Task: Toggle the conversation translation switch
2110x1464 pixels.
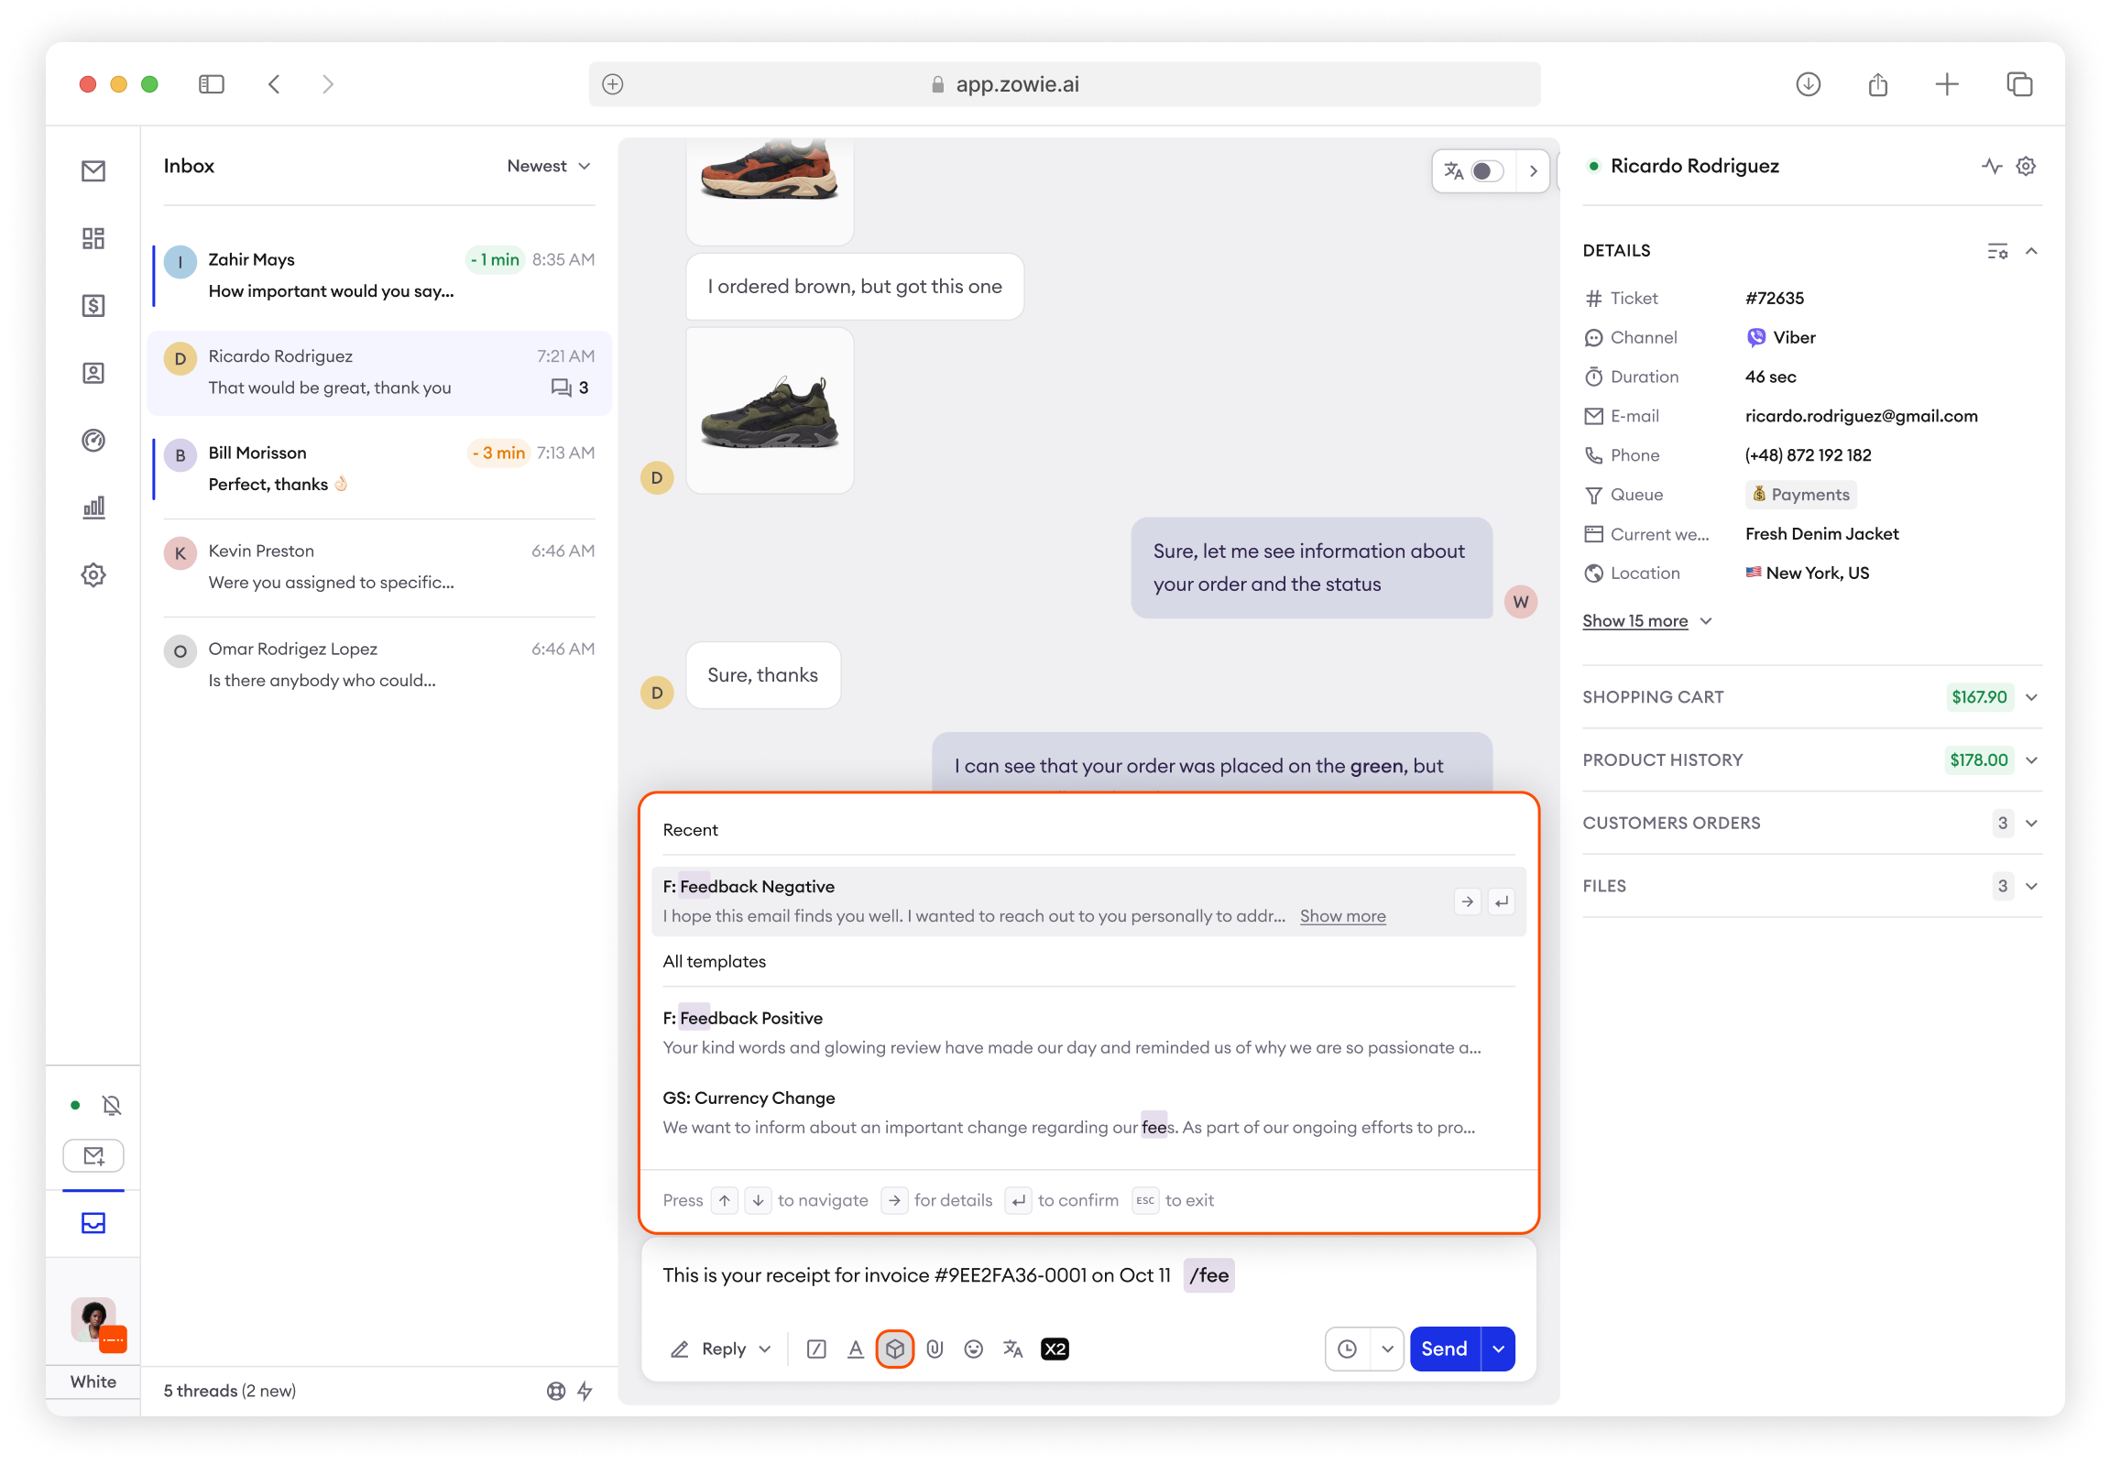Action: 1486,171
